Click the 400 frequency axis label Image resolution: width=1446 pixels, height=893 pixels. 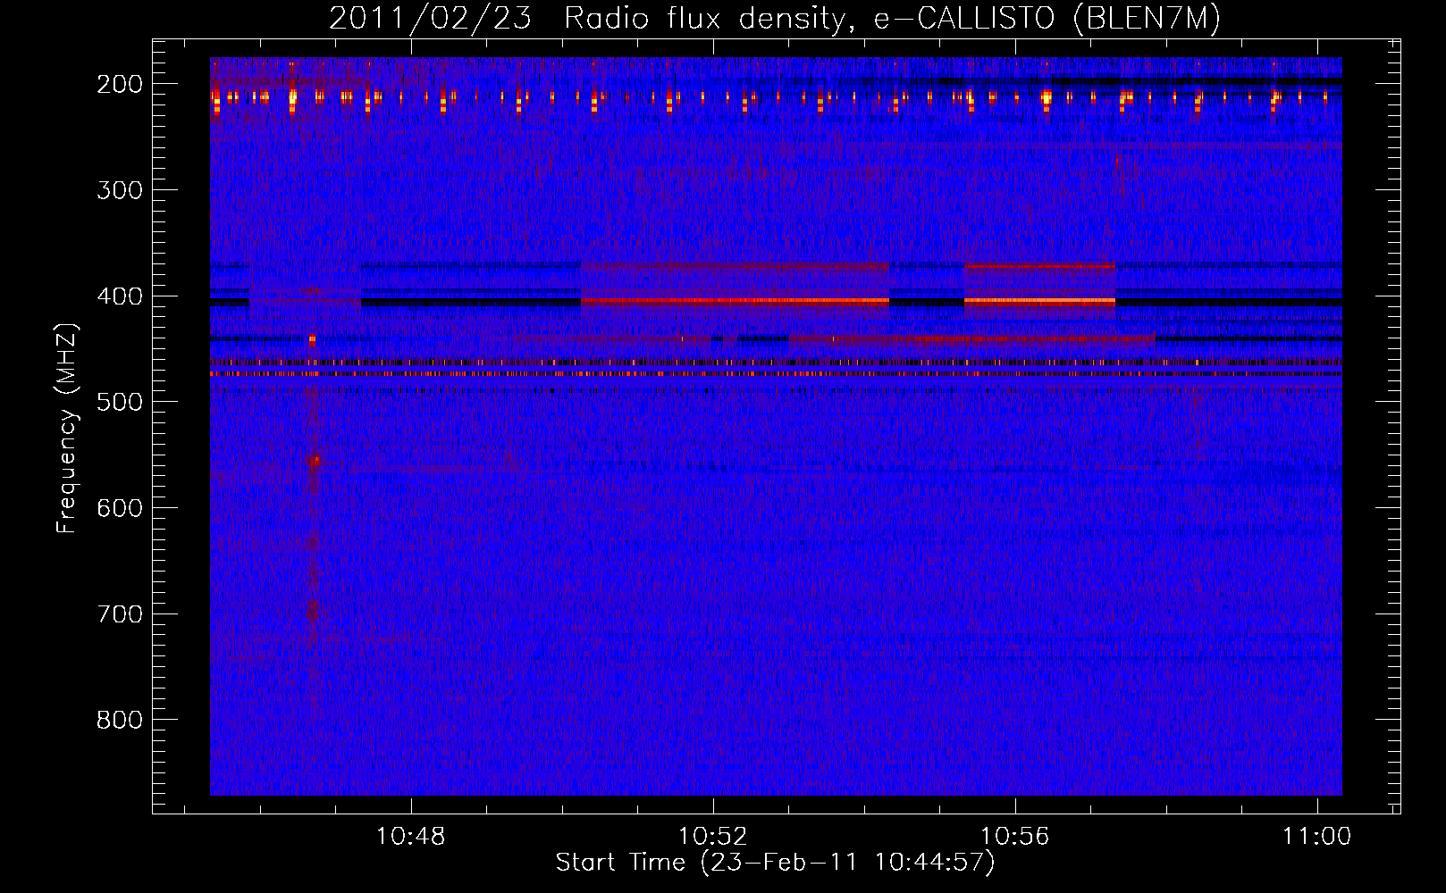pos(120,296)
